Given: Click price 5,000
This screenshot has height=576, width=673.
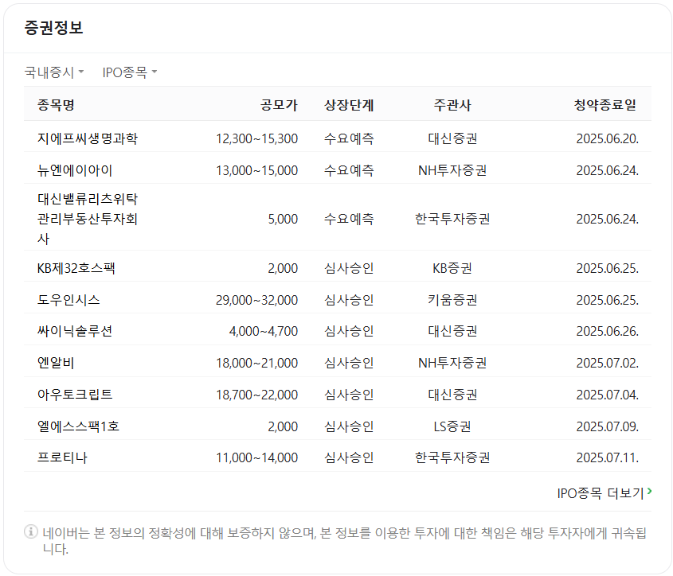Looking at the screenshot, I should point(283,219).
